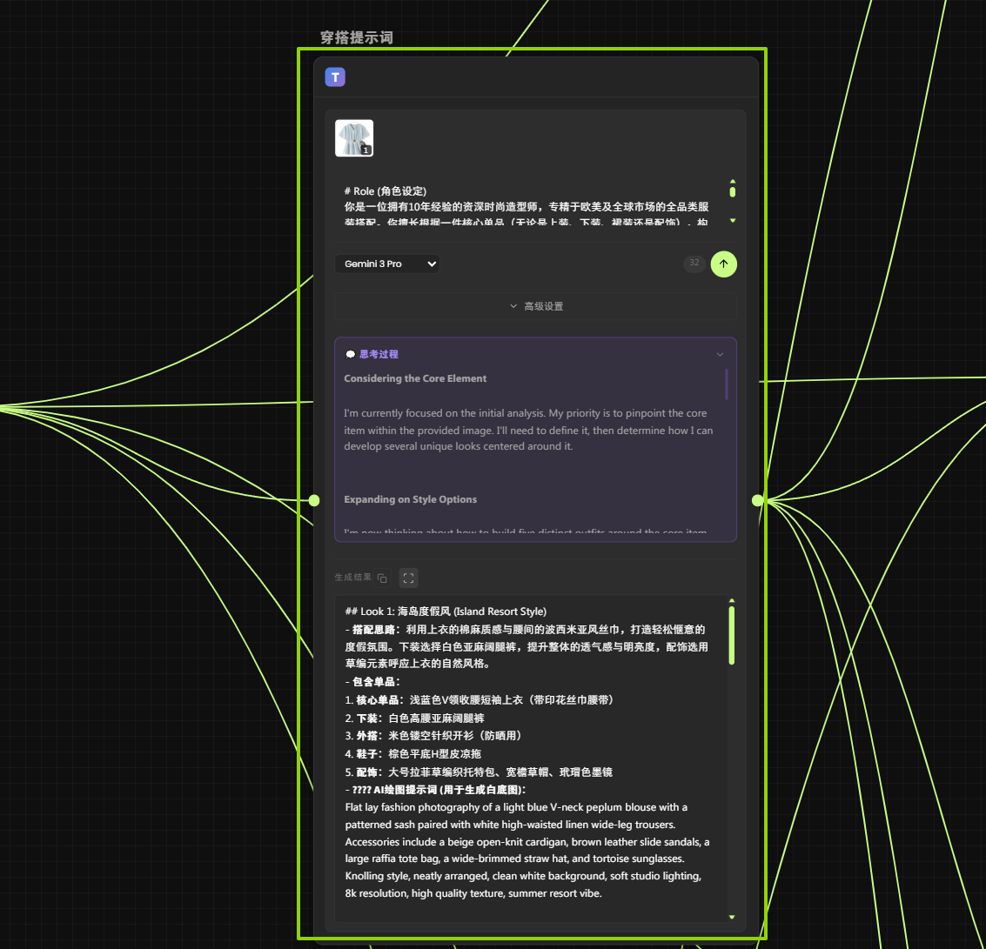The width and height of the screenshot is (986, 949).
Task: Select the 穿搭提示词 node title label
Action: (356, 37)
